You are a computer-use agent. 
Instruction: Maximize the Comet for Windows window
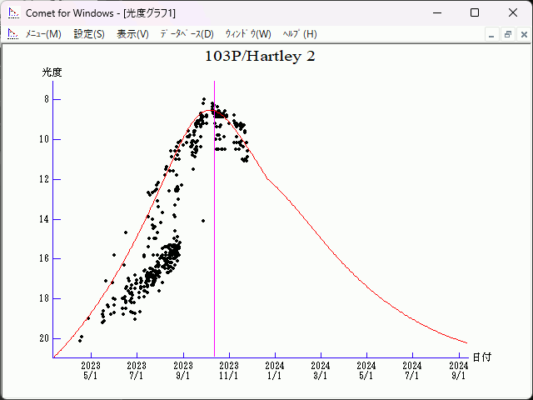475,13
